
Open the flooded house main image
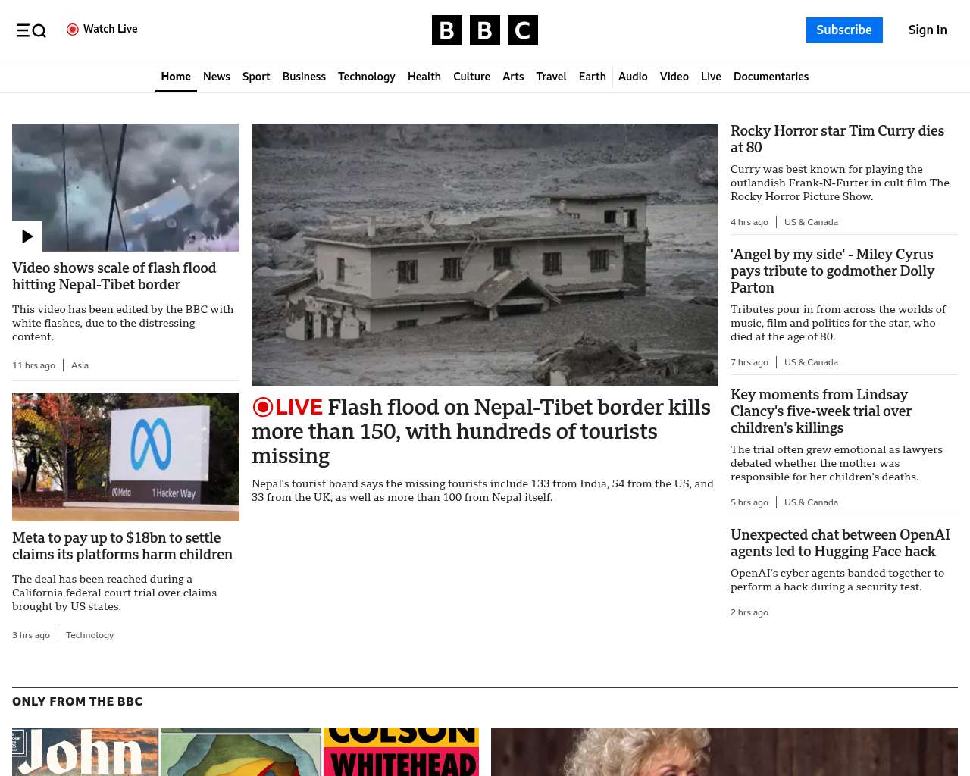point(485,255)
